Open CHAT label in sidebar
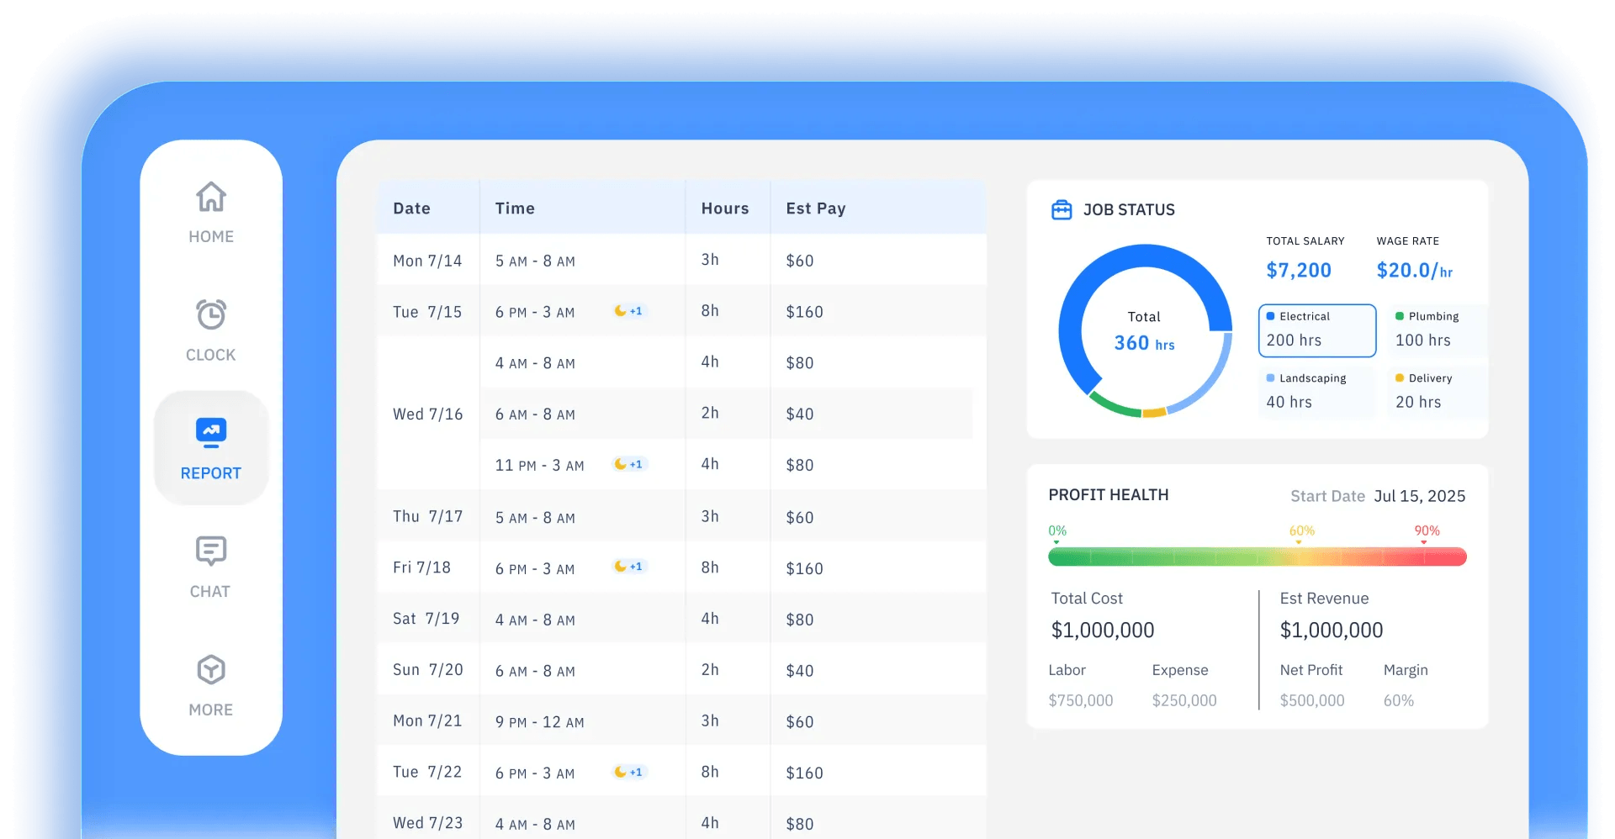 (x=210, y=592)
